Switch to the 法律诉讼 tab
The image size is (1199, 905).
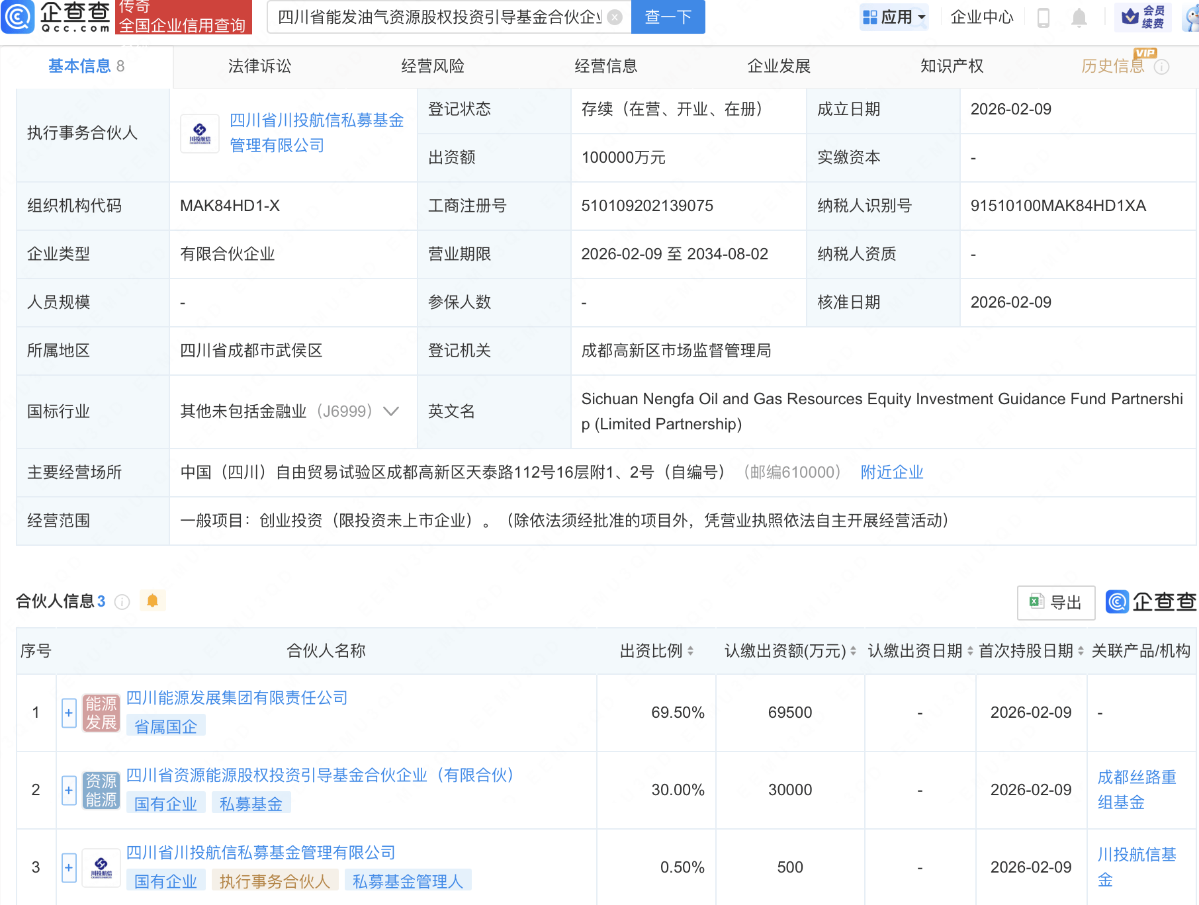260,65
